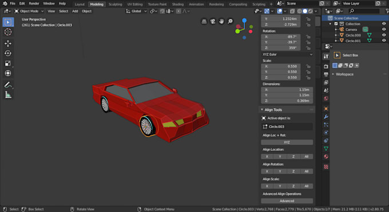Open the Object properties tab
This screenshot has height=212, width=389.
326,109
